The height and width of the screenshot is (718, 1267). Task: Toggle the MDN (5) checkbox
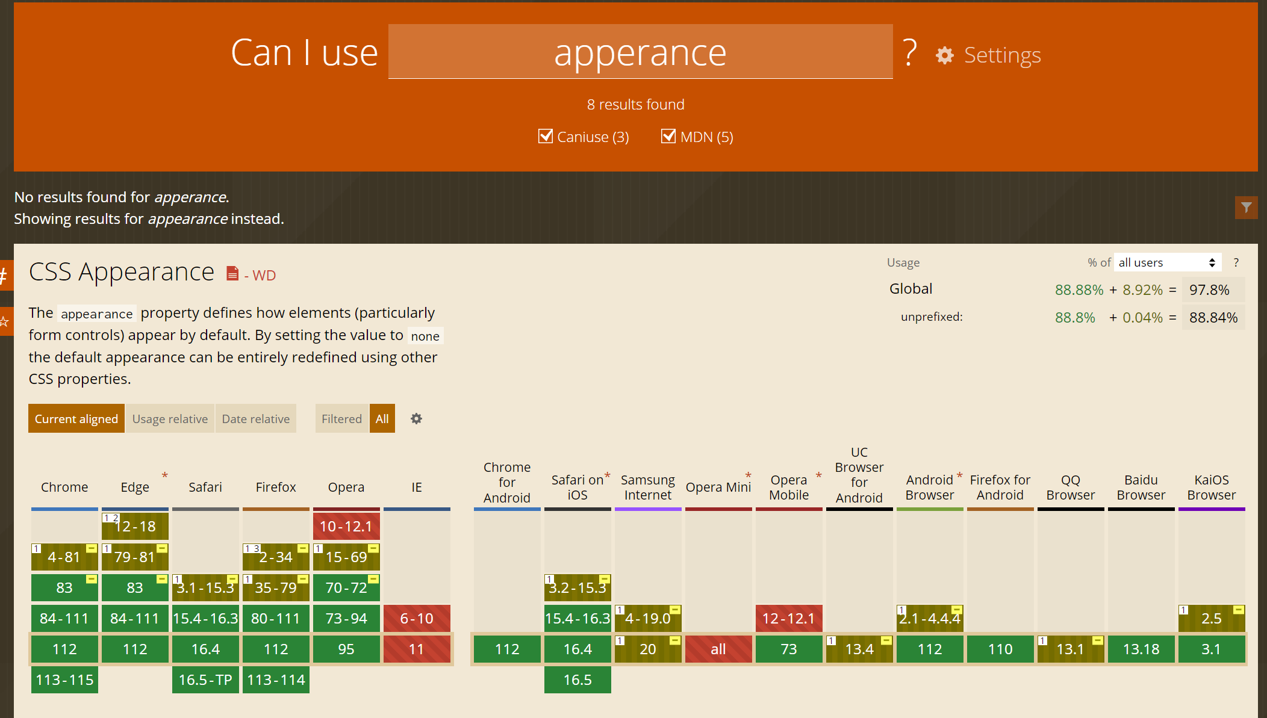[x=668, y=136]
